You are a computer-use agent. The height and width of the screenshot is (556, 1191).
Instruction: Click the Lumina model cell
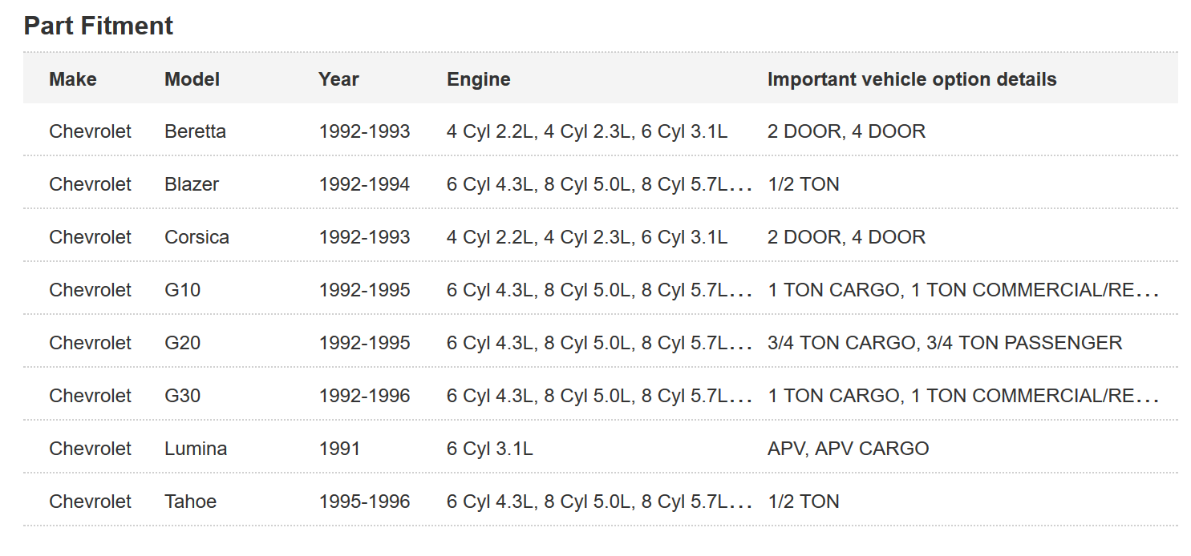click(195, 449)
